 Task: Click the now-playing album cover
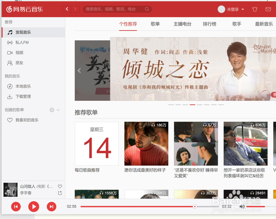[10, 190]
